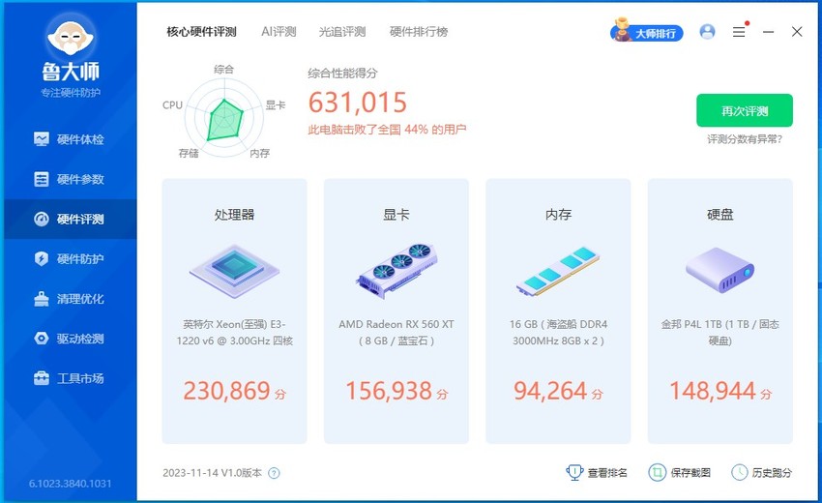This screenshot has width=822, height=503.
Task: Click the 处理器 CPU chip image
Action: (234, 271)
